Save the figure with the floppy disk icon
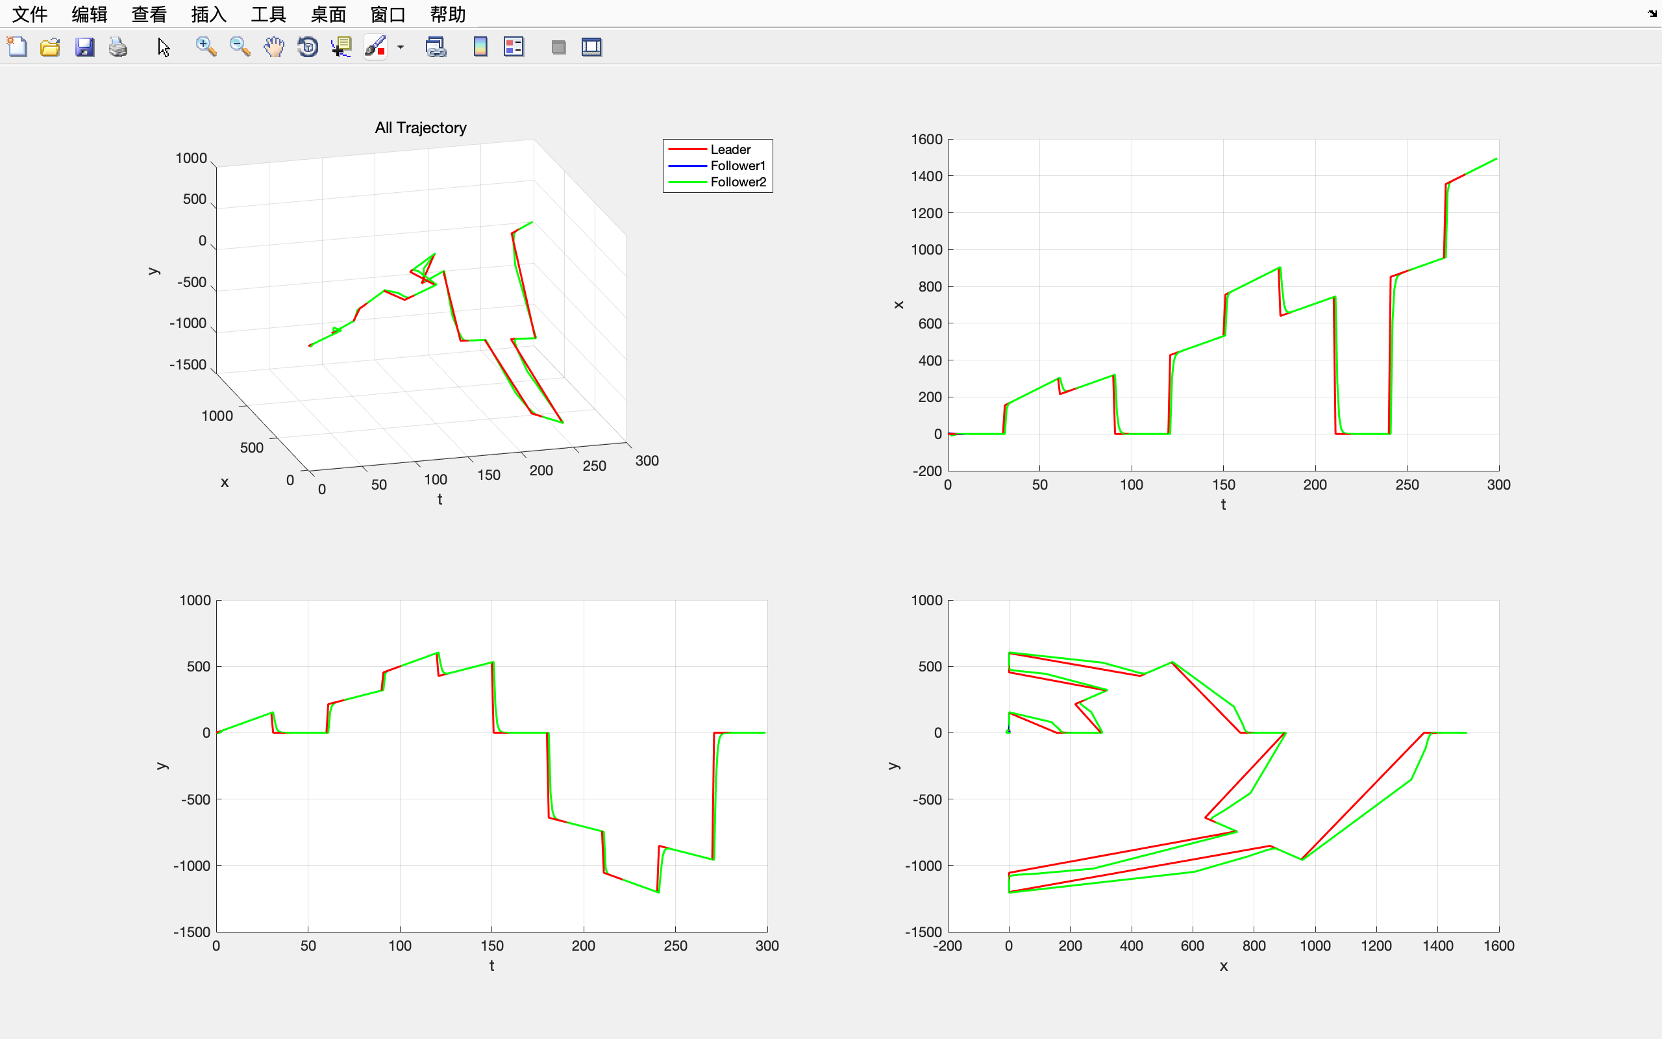This screenshot has height=1039, width=1662. pyautogui.click(x=84, y=47)
